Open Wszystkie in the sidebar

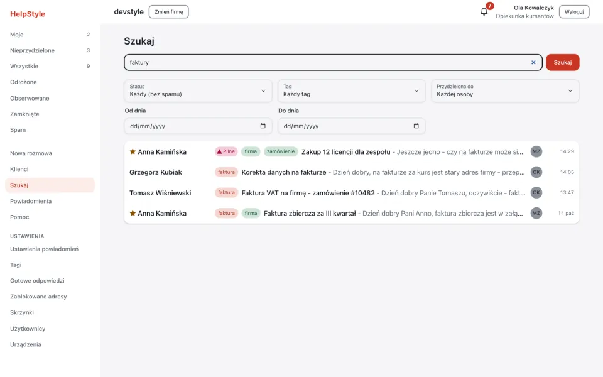coord(50,66)
